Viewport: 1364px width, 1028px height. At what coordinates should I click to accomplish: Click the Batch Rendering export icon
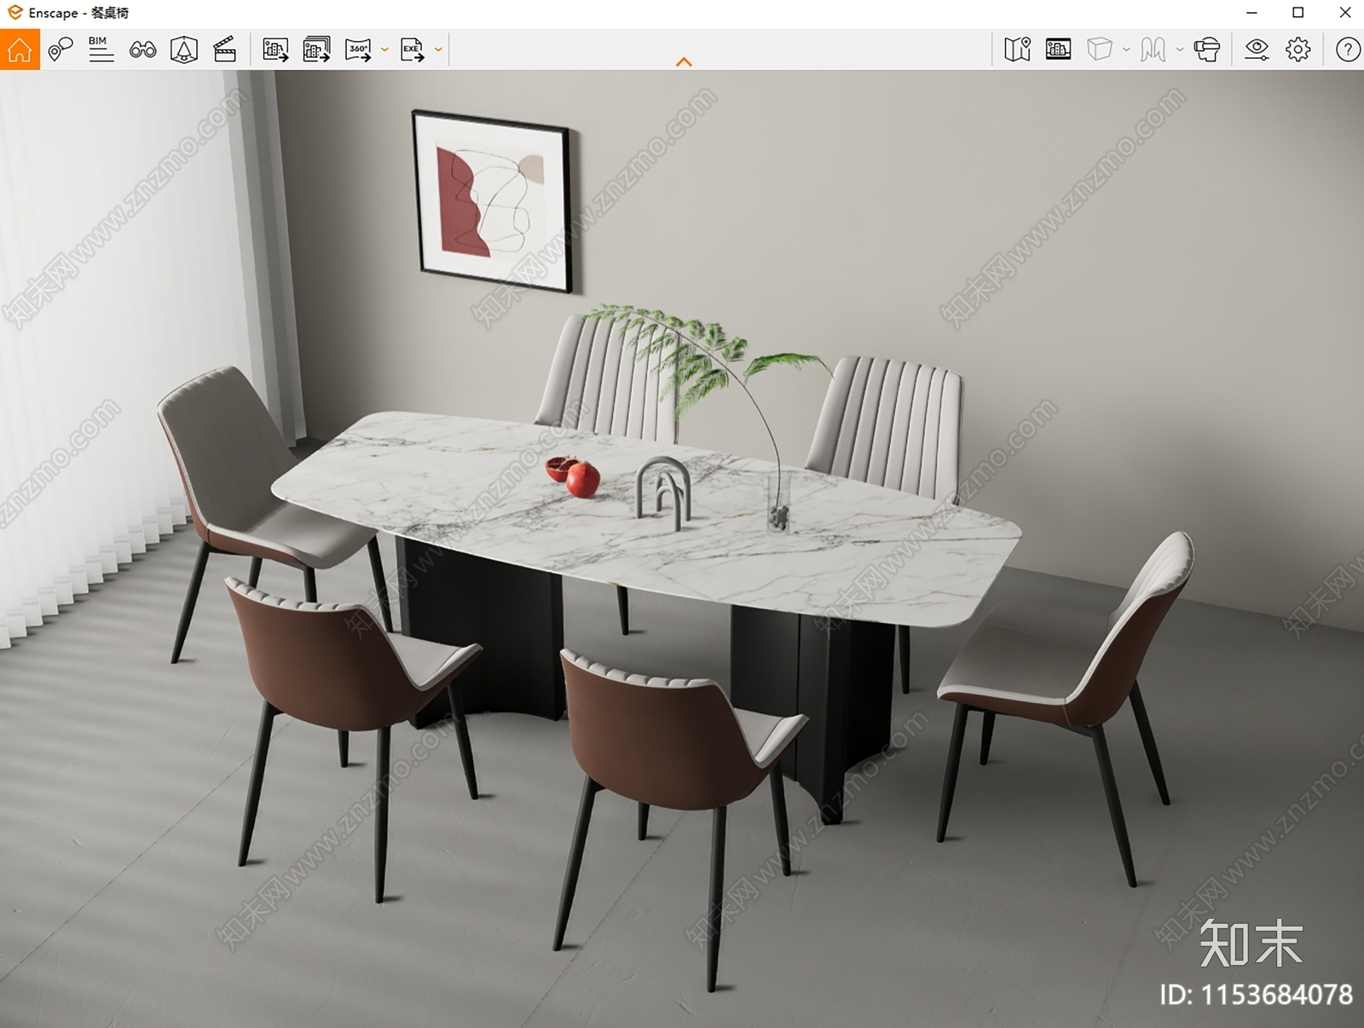pos(316,49)
